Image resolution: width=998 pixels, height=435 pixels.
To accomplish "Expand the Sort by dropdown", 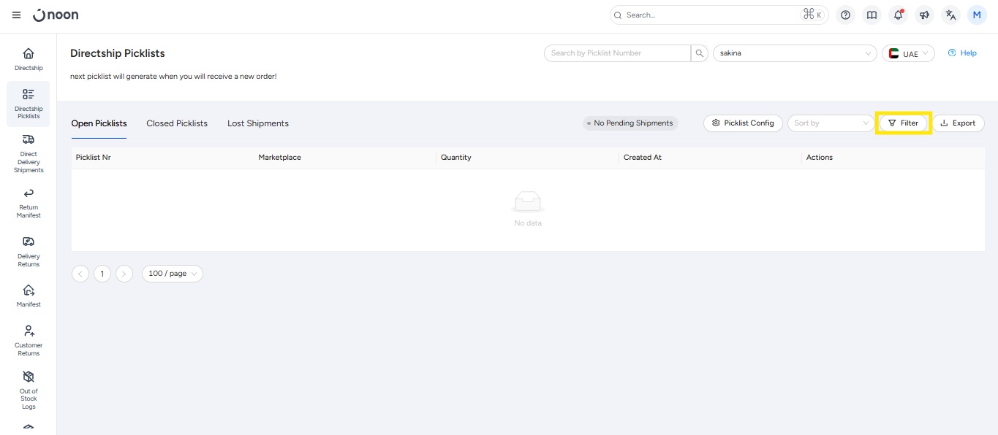I will point(830,123).
